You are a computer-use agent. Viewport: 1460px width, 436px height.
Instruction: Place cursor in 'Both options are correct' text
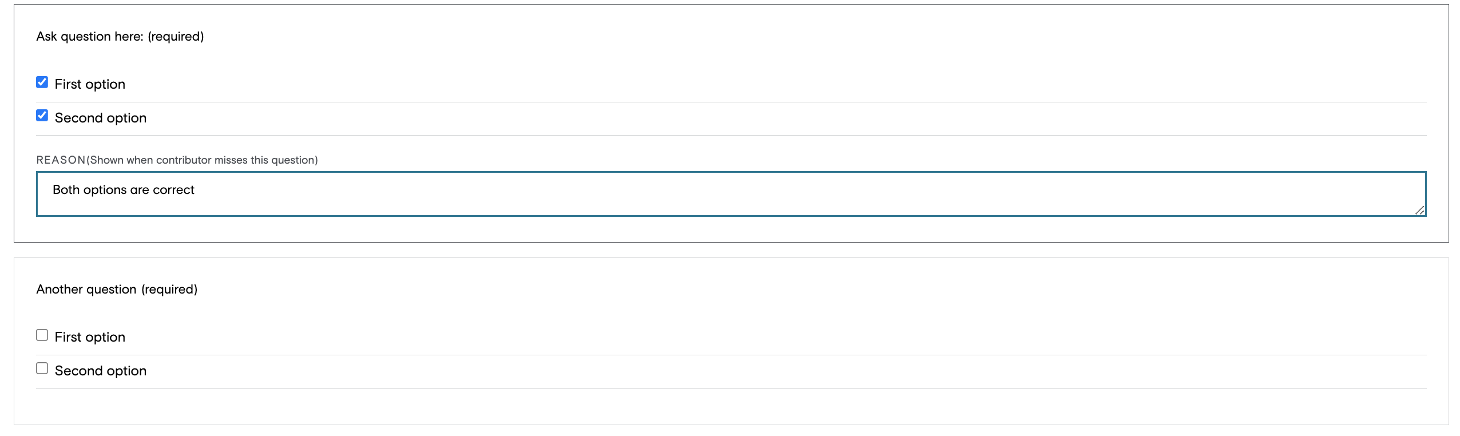(124, 190)
